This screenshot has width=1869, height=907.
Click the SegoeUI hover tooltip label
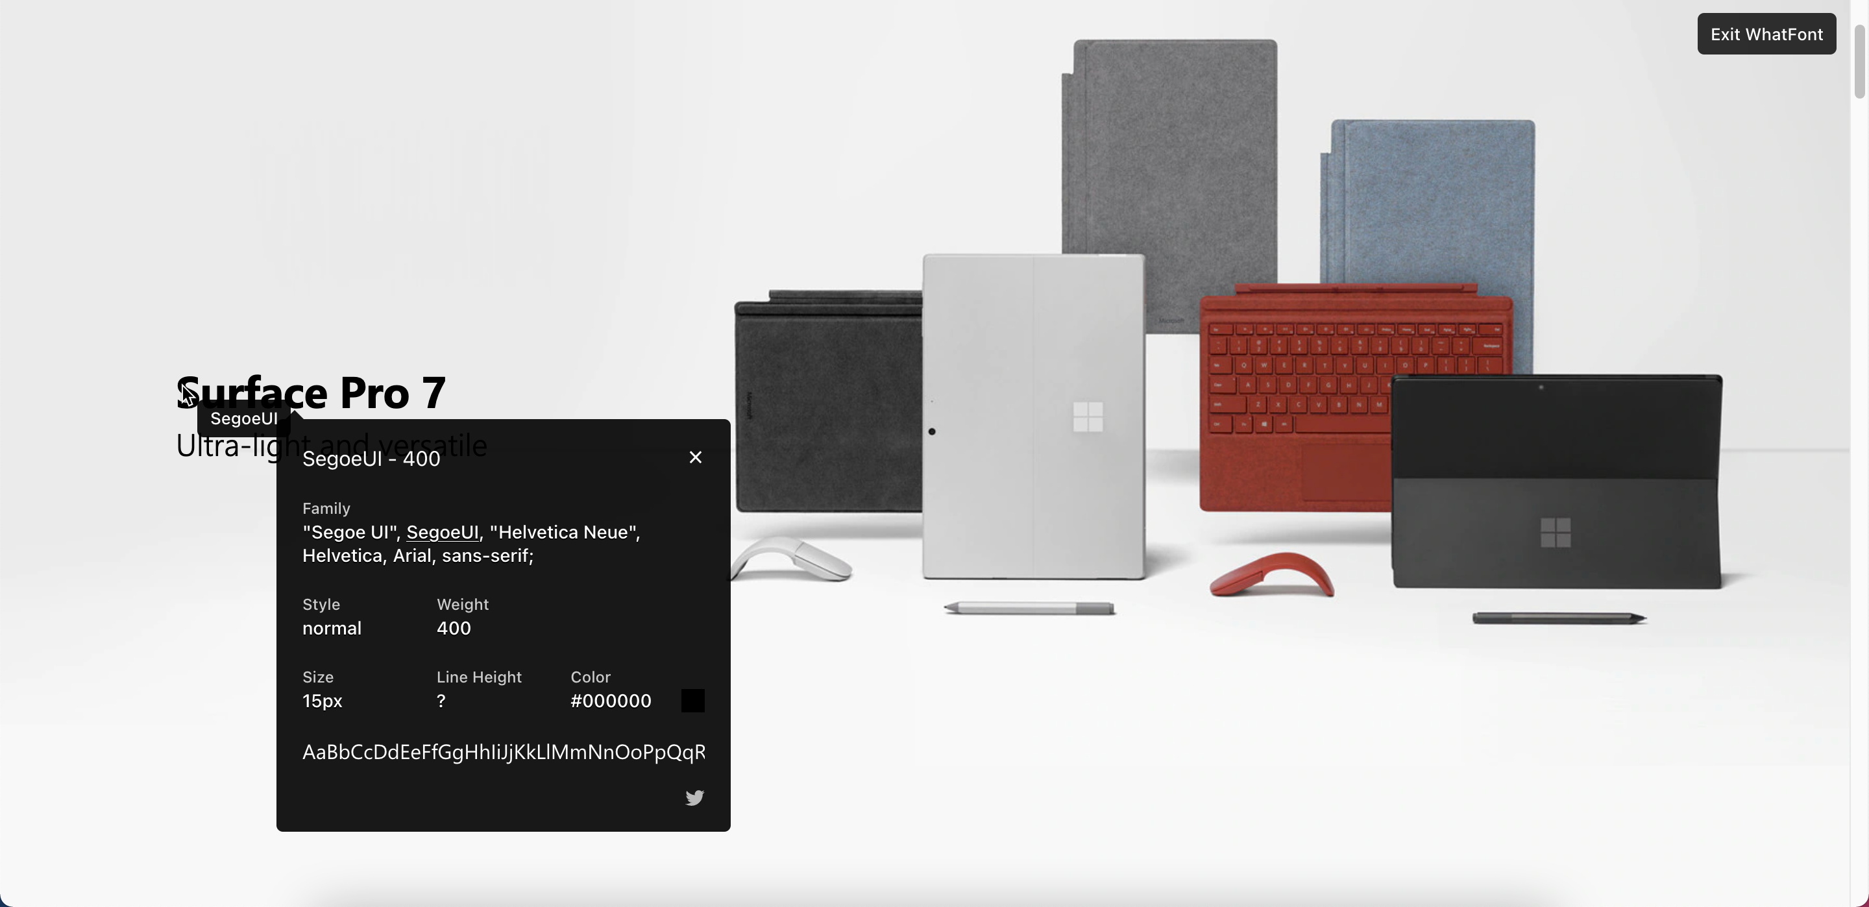pyautogui.click(x=244, y=418)
